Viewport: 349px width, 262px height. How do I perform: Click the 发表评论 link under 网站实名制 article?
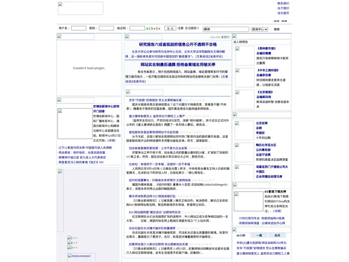point(139,82)
